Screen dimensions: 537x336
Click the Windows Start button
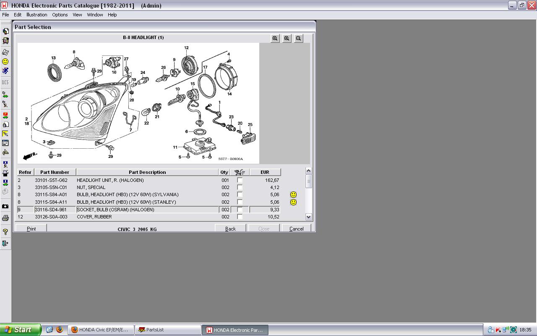coord(21,330)
